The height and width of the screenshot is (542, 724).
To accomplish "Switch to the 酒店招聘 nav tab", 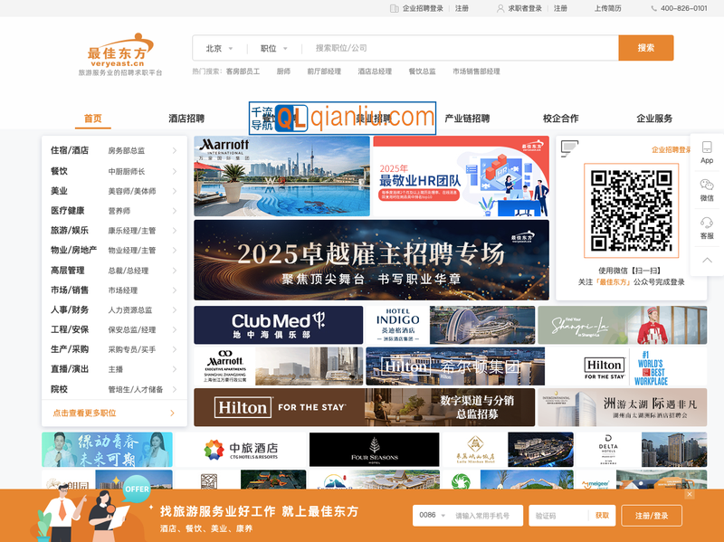I will pos(186,119).
